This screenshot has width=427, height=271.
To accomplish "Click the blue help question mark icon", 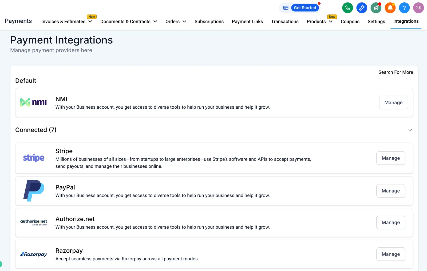I will [x=404, y=8].
